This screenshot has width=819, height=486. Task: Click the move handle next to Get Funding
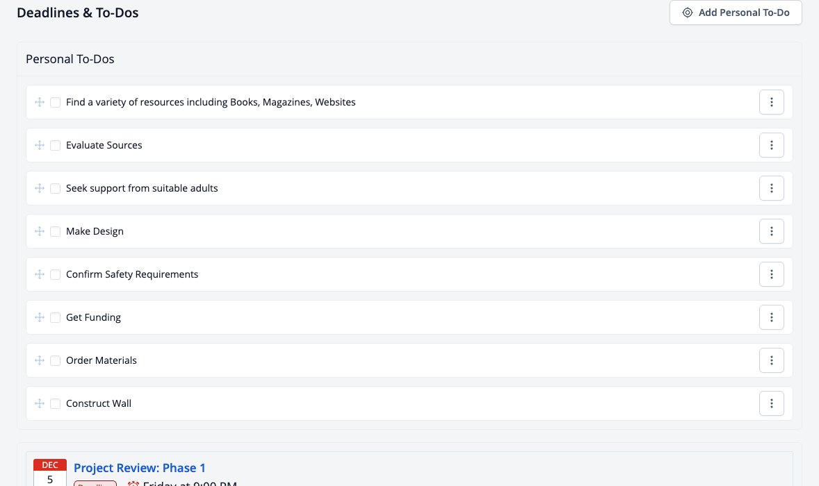click(40, 317)
